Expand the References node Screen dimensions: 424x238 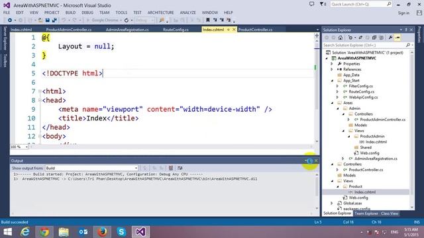(332, 69)
